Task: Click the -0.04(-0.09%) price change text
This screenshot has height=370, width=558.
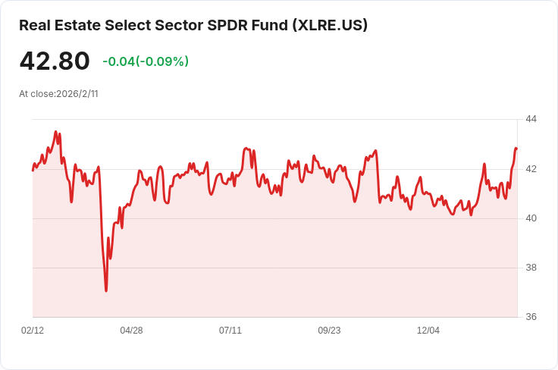Action: pyautogui.click(x=146, y=61)
